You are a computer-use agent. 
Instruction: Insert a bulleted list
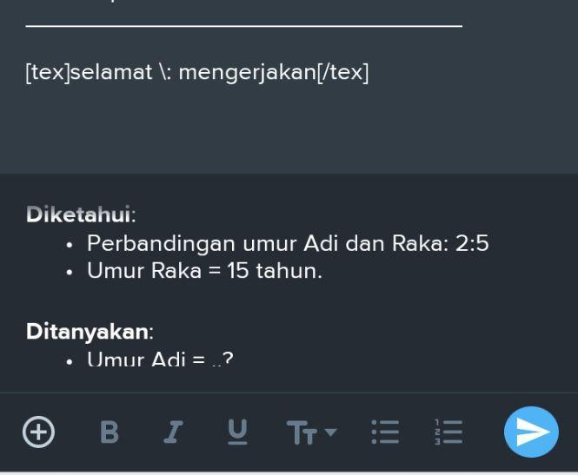[385, 432]
